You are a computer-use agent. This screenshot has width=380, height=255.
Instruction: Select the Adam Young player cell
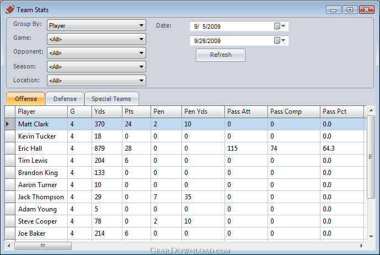41,209
